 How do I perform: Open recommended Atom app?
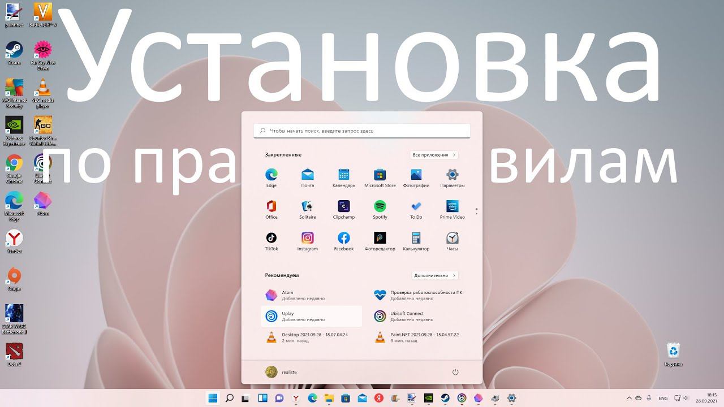(311, 295)
